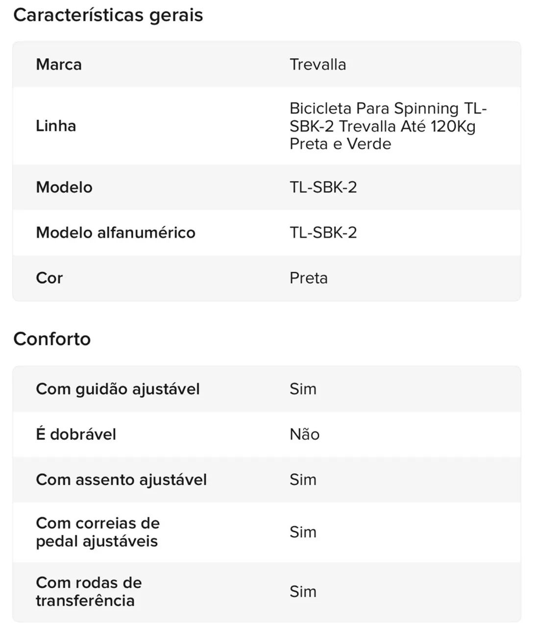
Task: Select the Linha row label
Action: [x=56, y=126]
